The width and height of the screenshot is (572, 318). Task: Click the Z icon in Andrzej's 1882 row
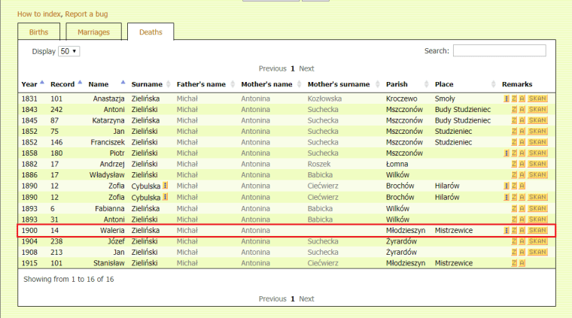tap(513, 164)
